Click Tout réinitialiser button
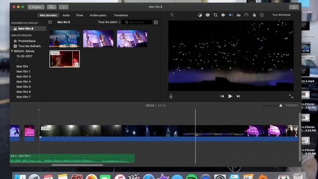Screen dimensions: 318x179 [281, 15]
